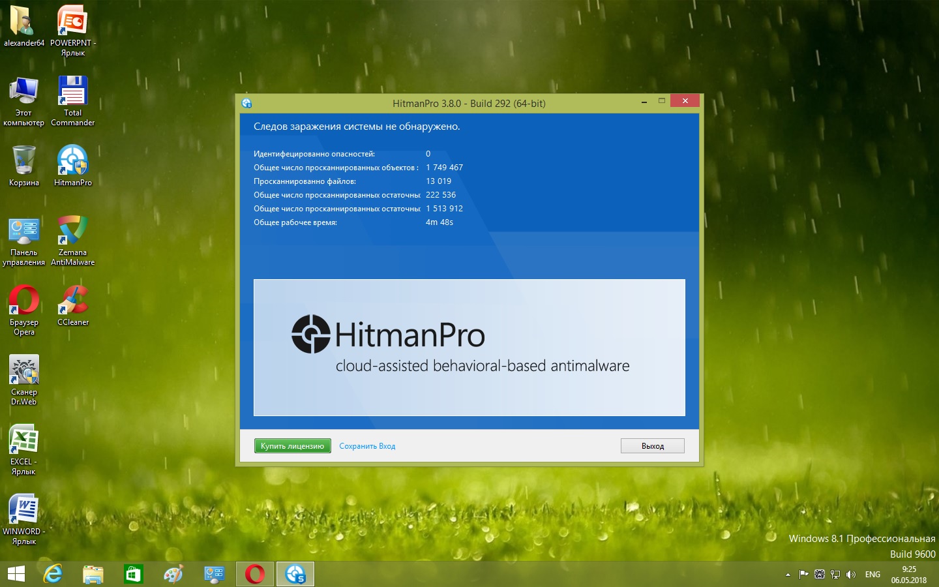The height and width of the screenshot is (587, 939).
Task: Click the HitmanPro banner image
Action: pyautogui.click(x=469, y=347)
